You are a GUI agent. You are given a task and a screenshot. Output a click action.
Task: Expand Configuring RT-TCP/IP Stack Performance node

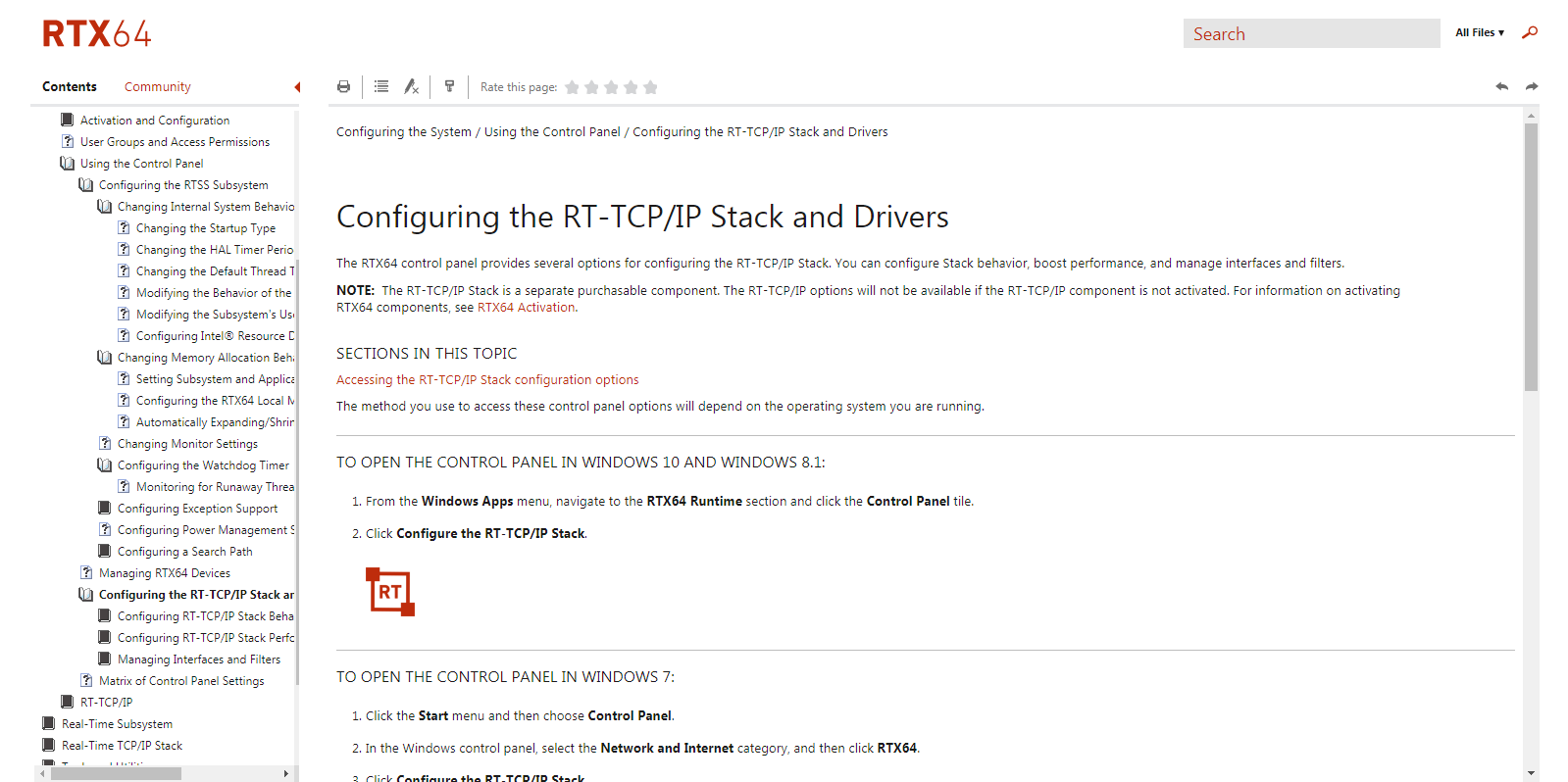pos(206,637)
